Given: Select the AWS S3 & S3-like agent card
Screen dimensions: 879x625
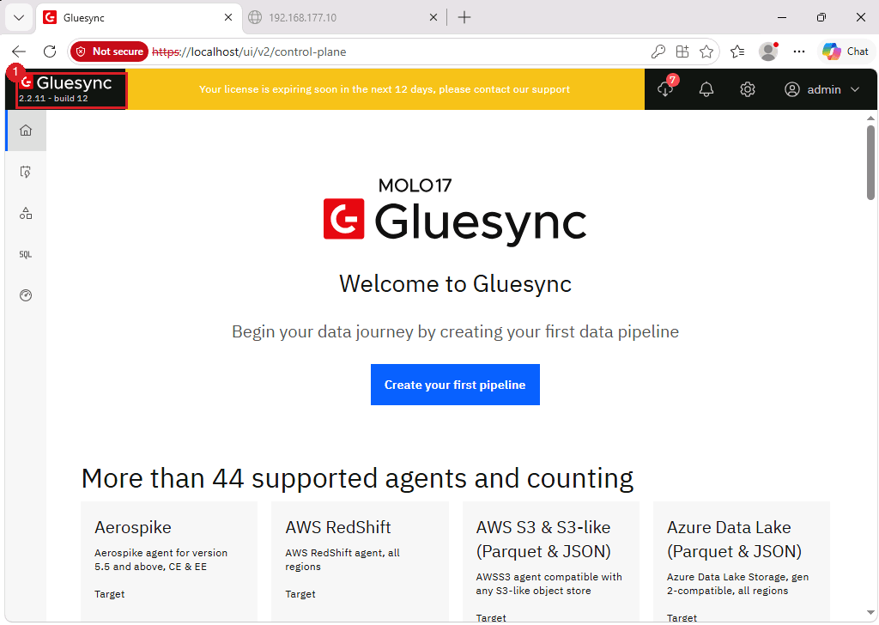Looking at the screenshot, I should [551, 561].
